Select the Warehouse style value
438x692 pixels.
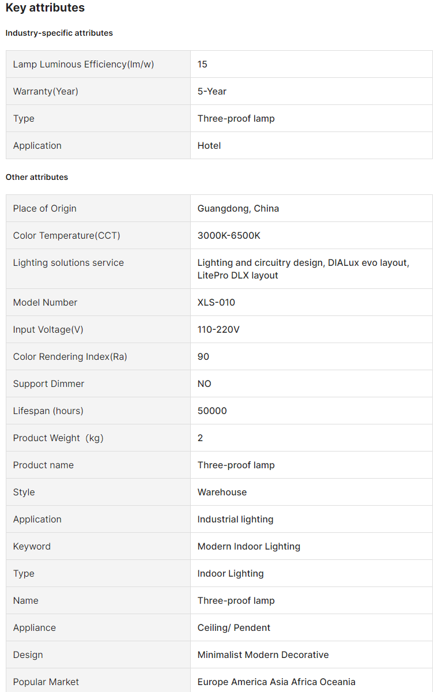point(222,492)
